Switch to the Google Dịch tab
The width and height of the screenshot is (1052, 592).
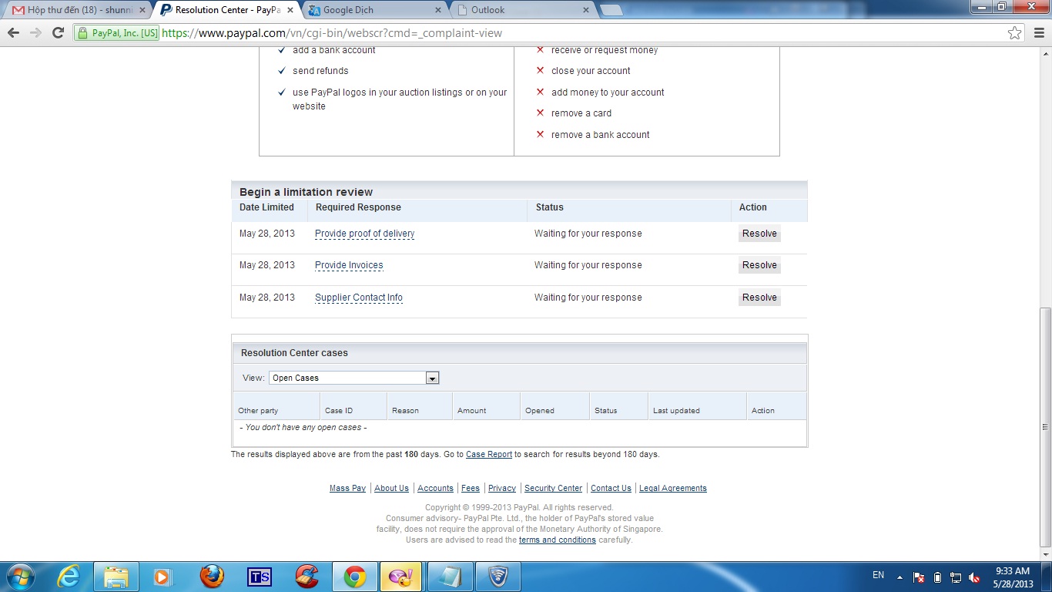click(x=374, y=10)
